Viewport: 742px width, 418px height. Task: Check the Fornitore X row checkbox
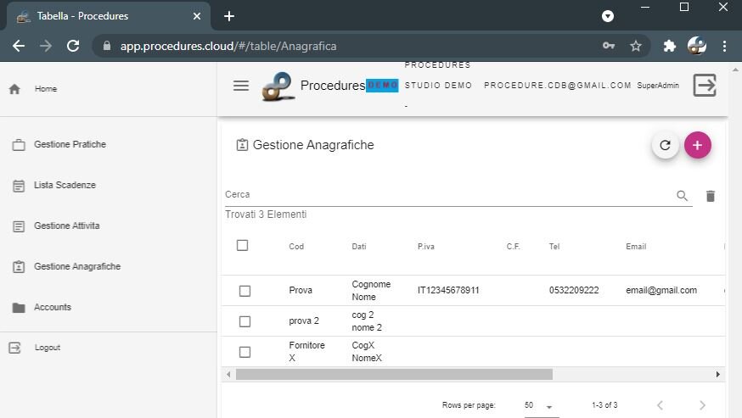[x=245, y=352]
